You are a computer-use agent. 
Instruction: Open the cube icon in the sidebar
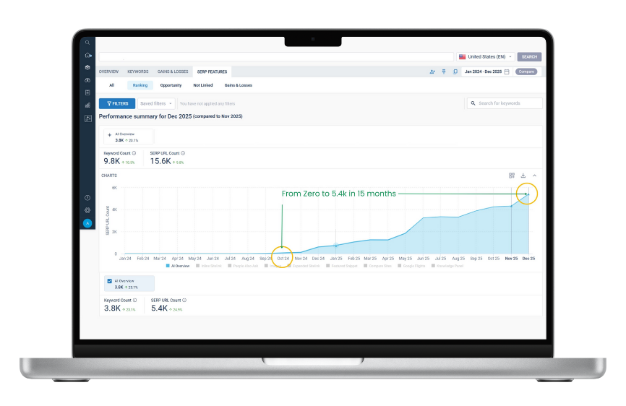point(87,67)
